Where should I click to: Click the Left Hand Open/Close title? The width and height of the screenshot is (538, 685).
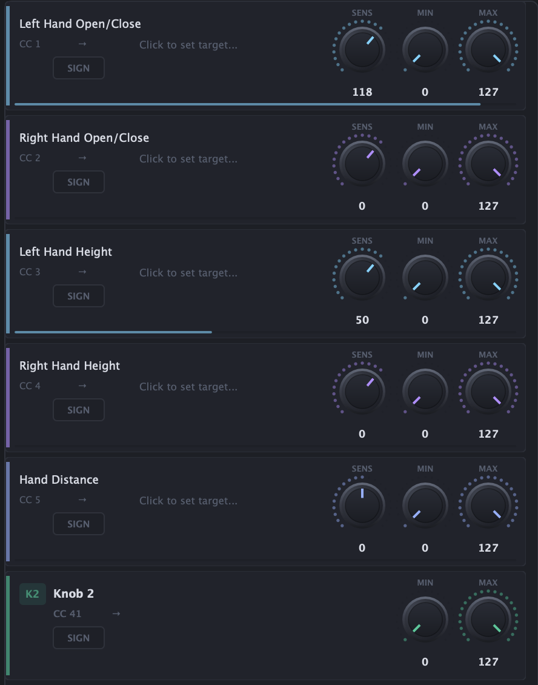click(x=80, y=24)
